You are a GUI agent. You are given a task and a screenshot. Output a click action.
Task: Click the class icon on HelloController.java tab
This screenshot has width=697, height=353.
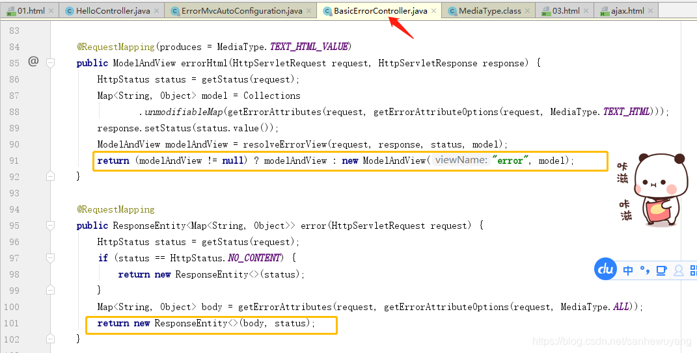click(x=70, y=11)
